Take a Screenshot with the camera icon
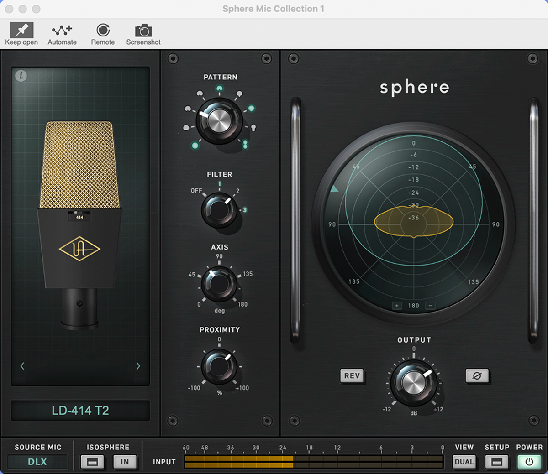548x474 pixels. pyautogui.click(x=143, y=34)
